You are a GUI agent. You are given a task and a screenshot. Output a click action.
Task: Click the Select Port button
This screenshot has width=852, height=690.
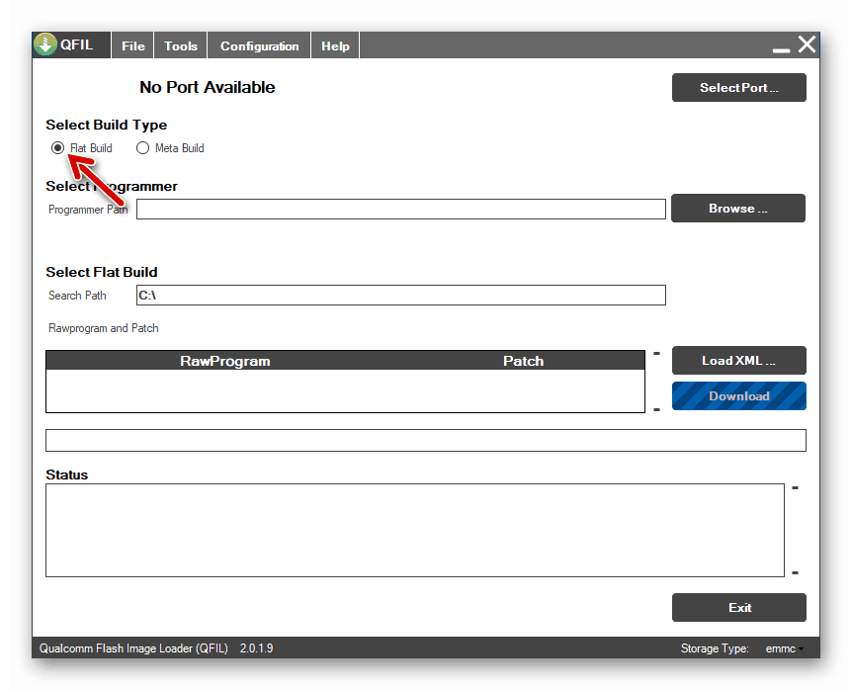pyautogui.click(x=739, y=87)
